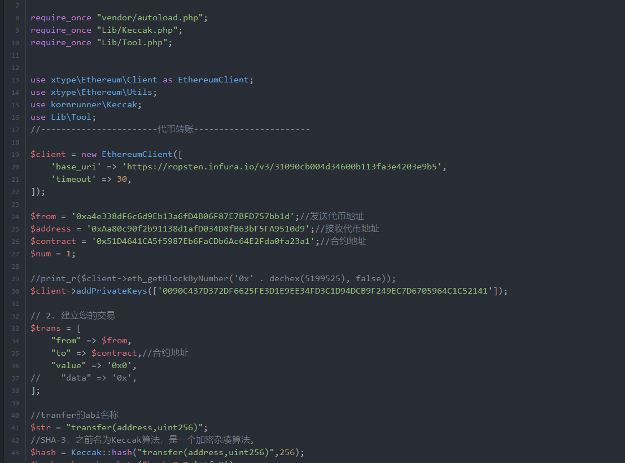Click the "Lib/Tool.php" string

click(x=132, y=42)
